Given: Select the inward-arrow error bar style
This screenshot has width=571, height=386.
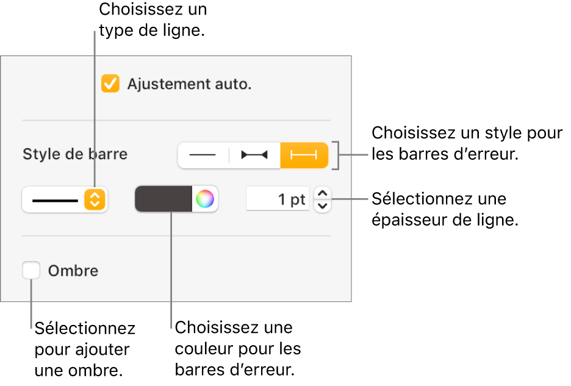Looking at the screenshot, I should (254, 155).
